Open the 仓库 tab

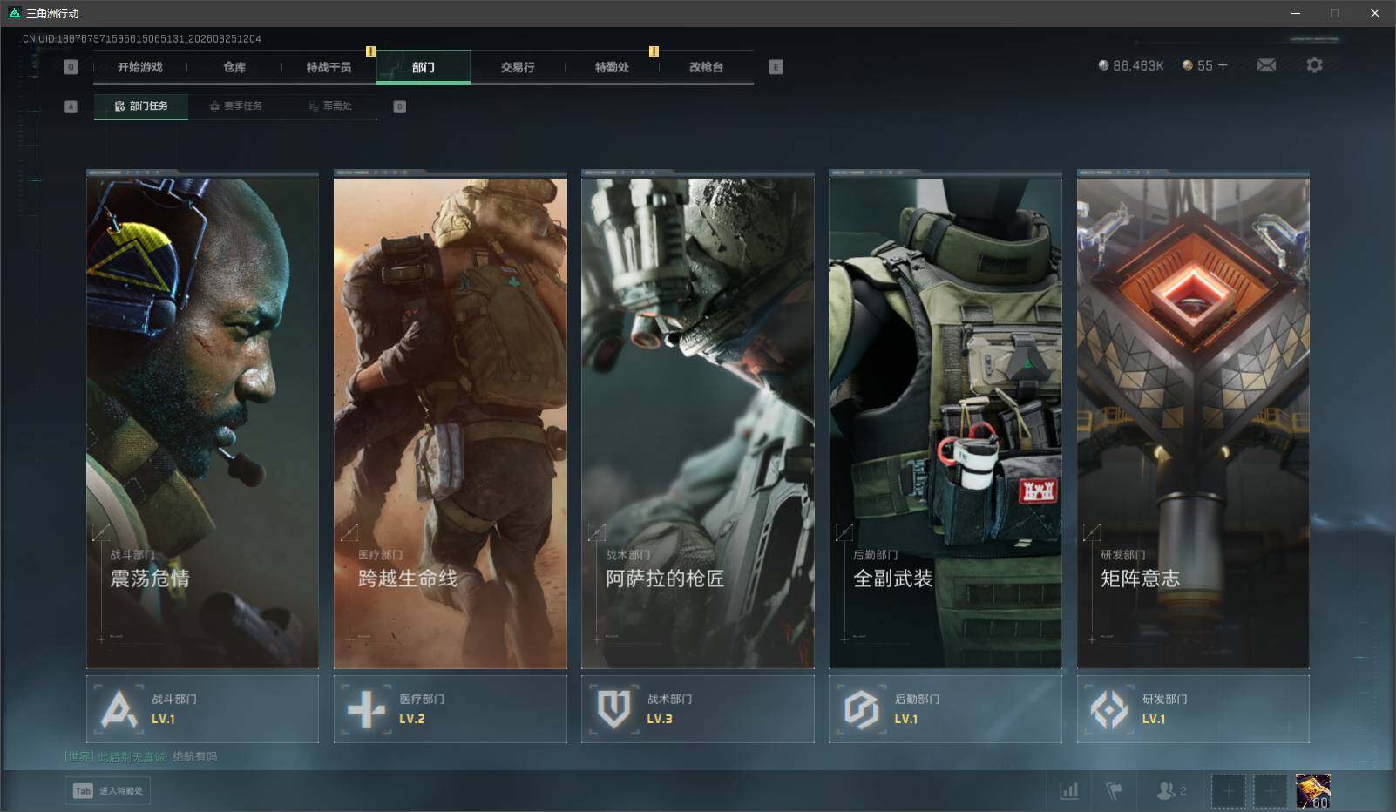[x=234, y=67]
